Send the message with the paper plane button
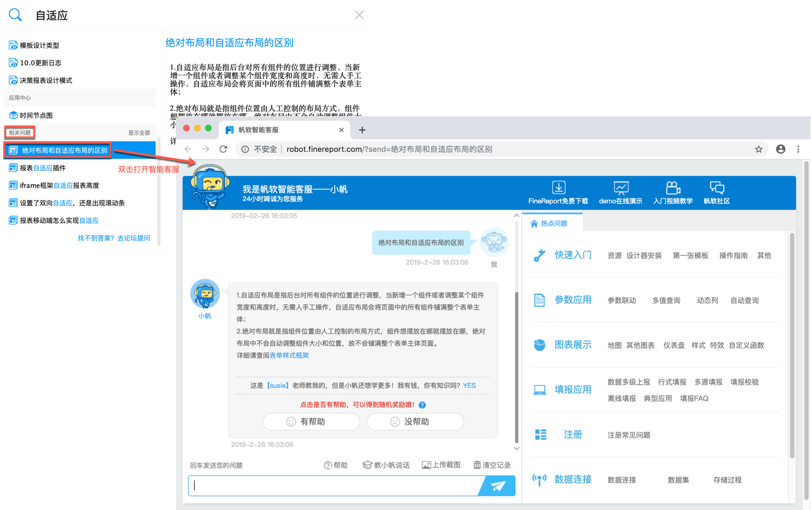Viewport: 811px width, 510px height. click(497, 486)
